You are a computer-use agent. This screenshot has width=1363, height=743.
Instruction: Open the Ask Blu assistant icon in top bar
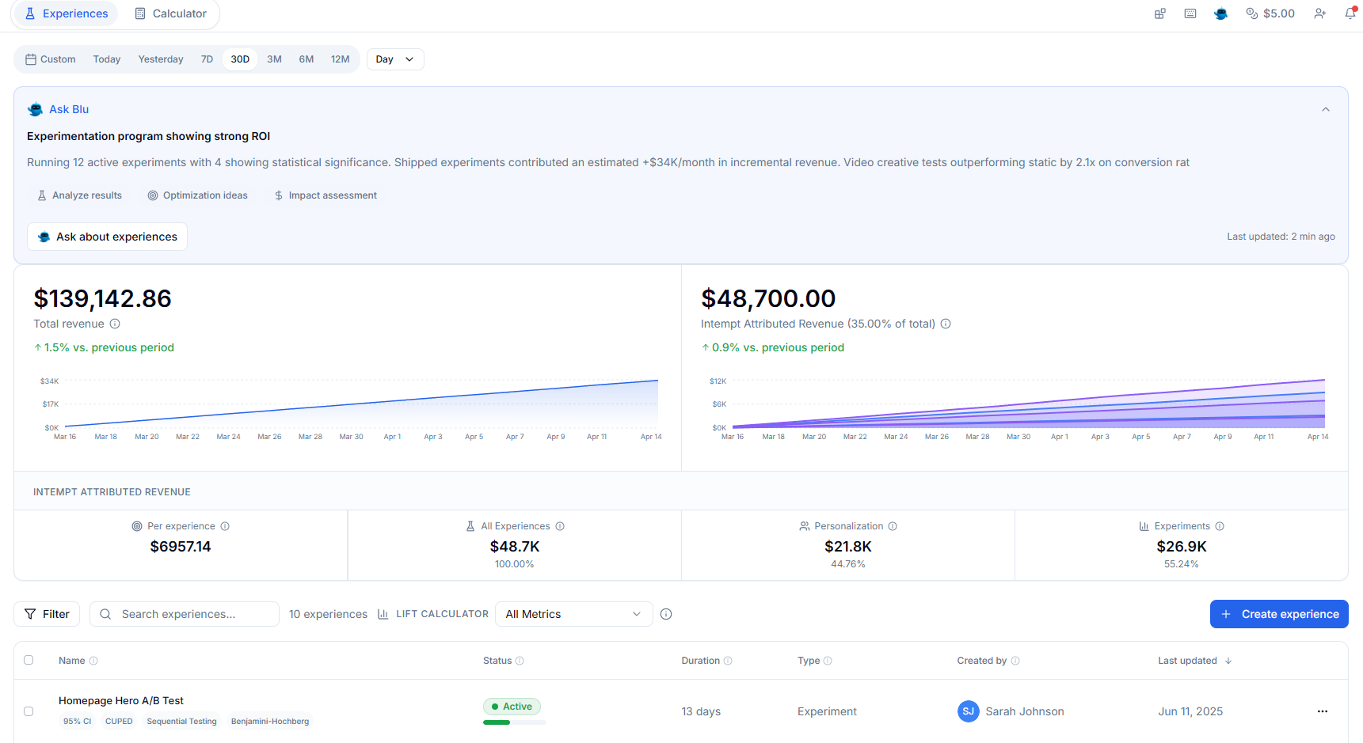[x=1220, y=13]
